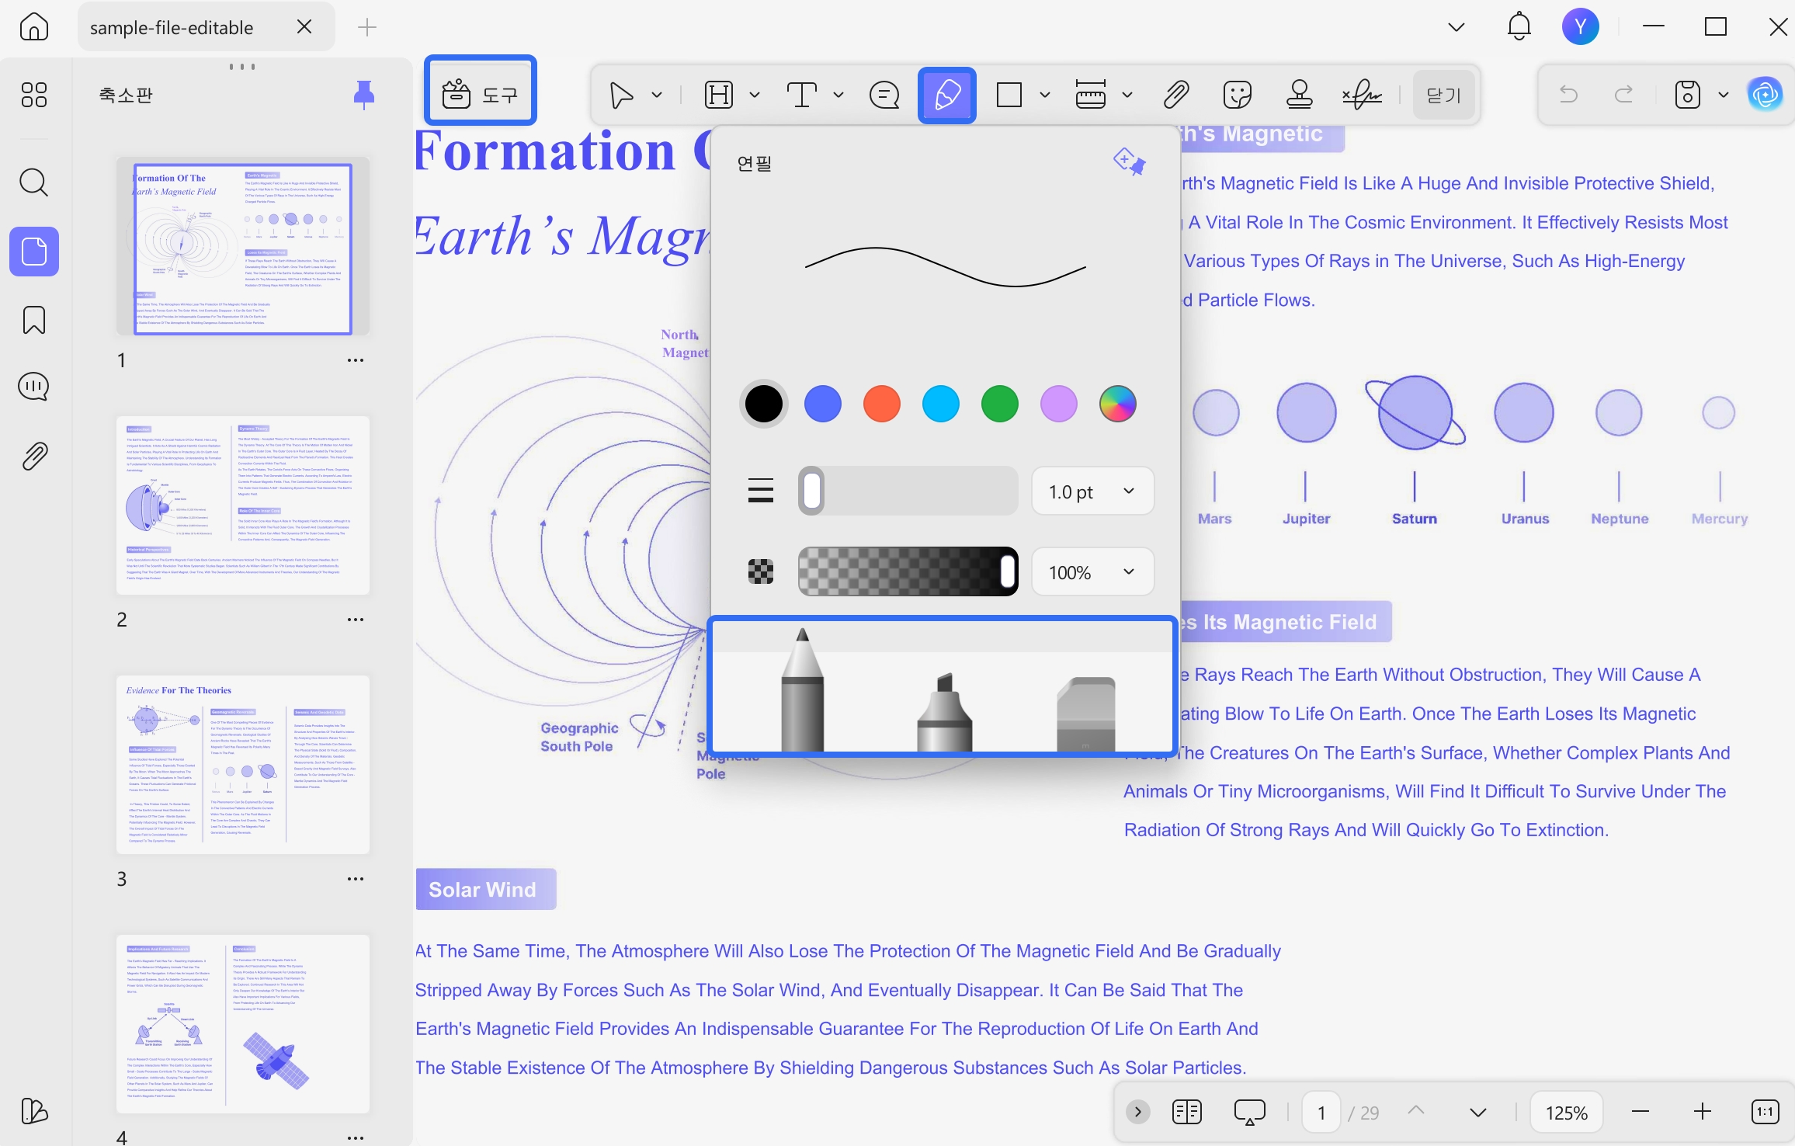Select the arrow selection tool
The height and width of the screenshot is (1146, 1795).
point(621,95)
